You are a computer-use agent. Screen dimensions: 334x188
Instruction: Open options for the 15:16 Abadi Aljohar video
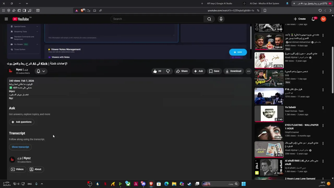coord(323,54)
